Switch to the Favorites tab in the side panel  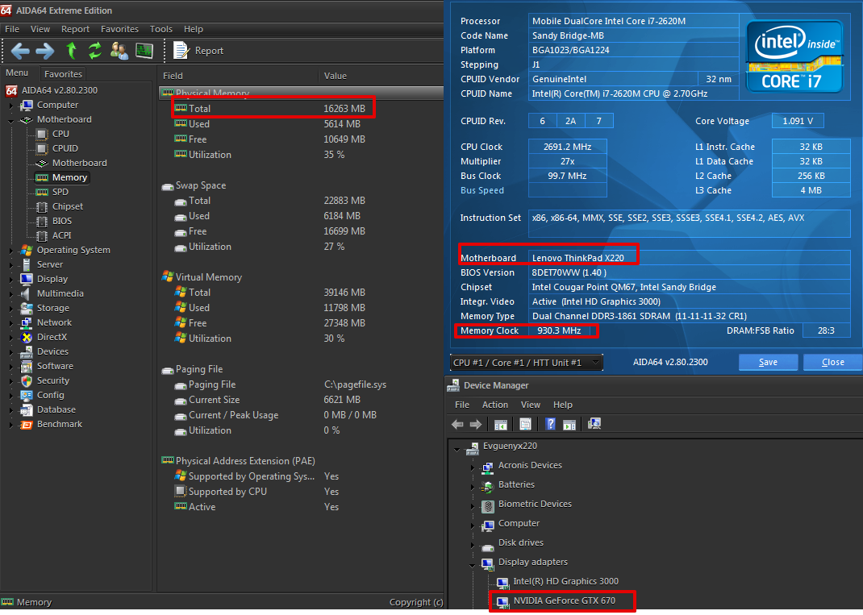[x=63, y=74]
